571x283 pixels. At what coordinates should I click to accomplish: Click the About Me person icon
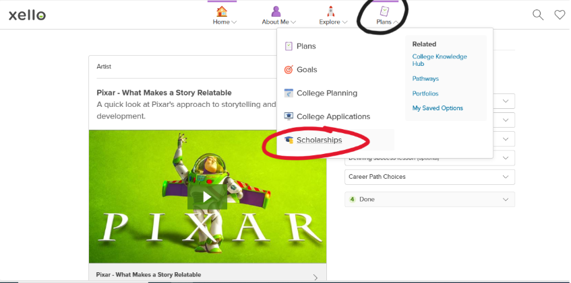pos(276,11)
